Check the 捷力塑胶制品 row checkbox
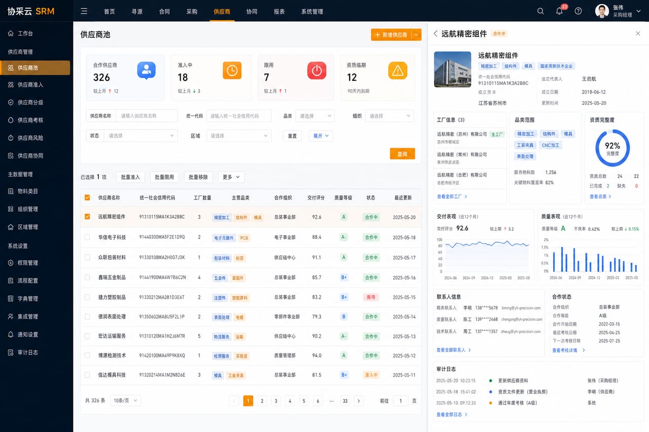649x432 pixels. click(x=87, y=297)
